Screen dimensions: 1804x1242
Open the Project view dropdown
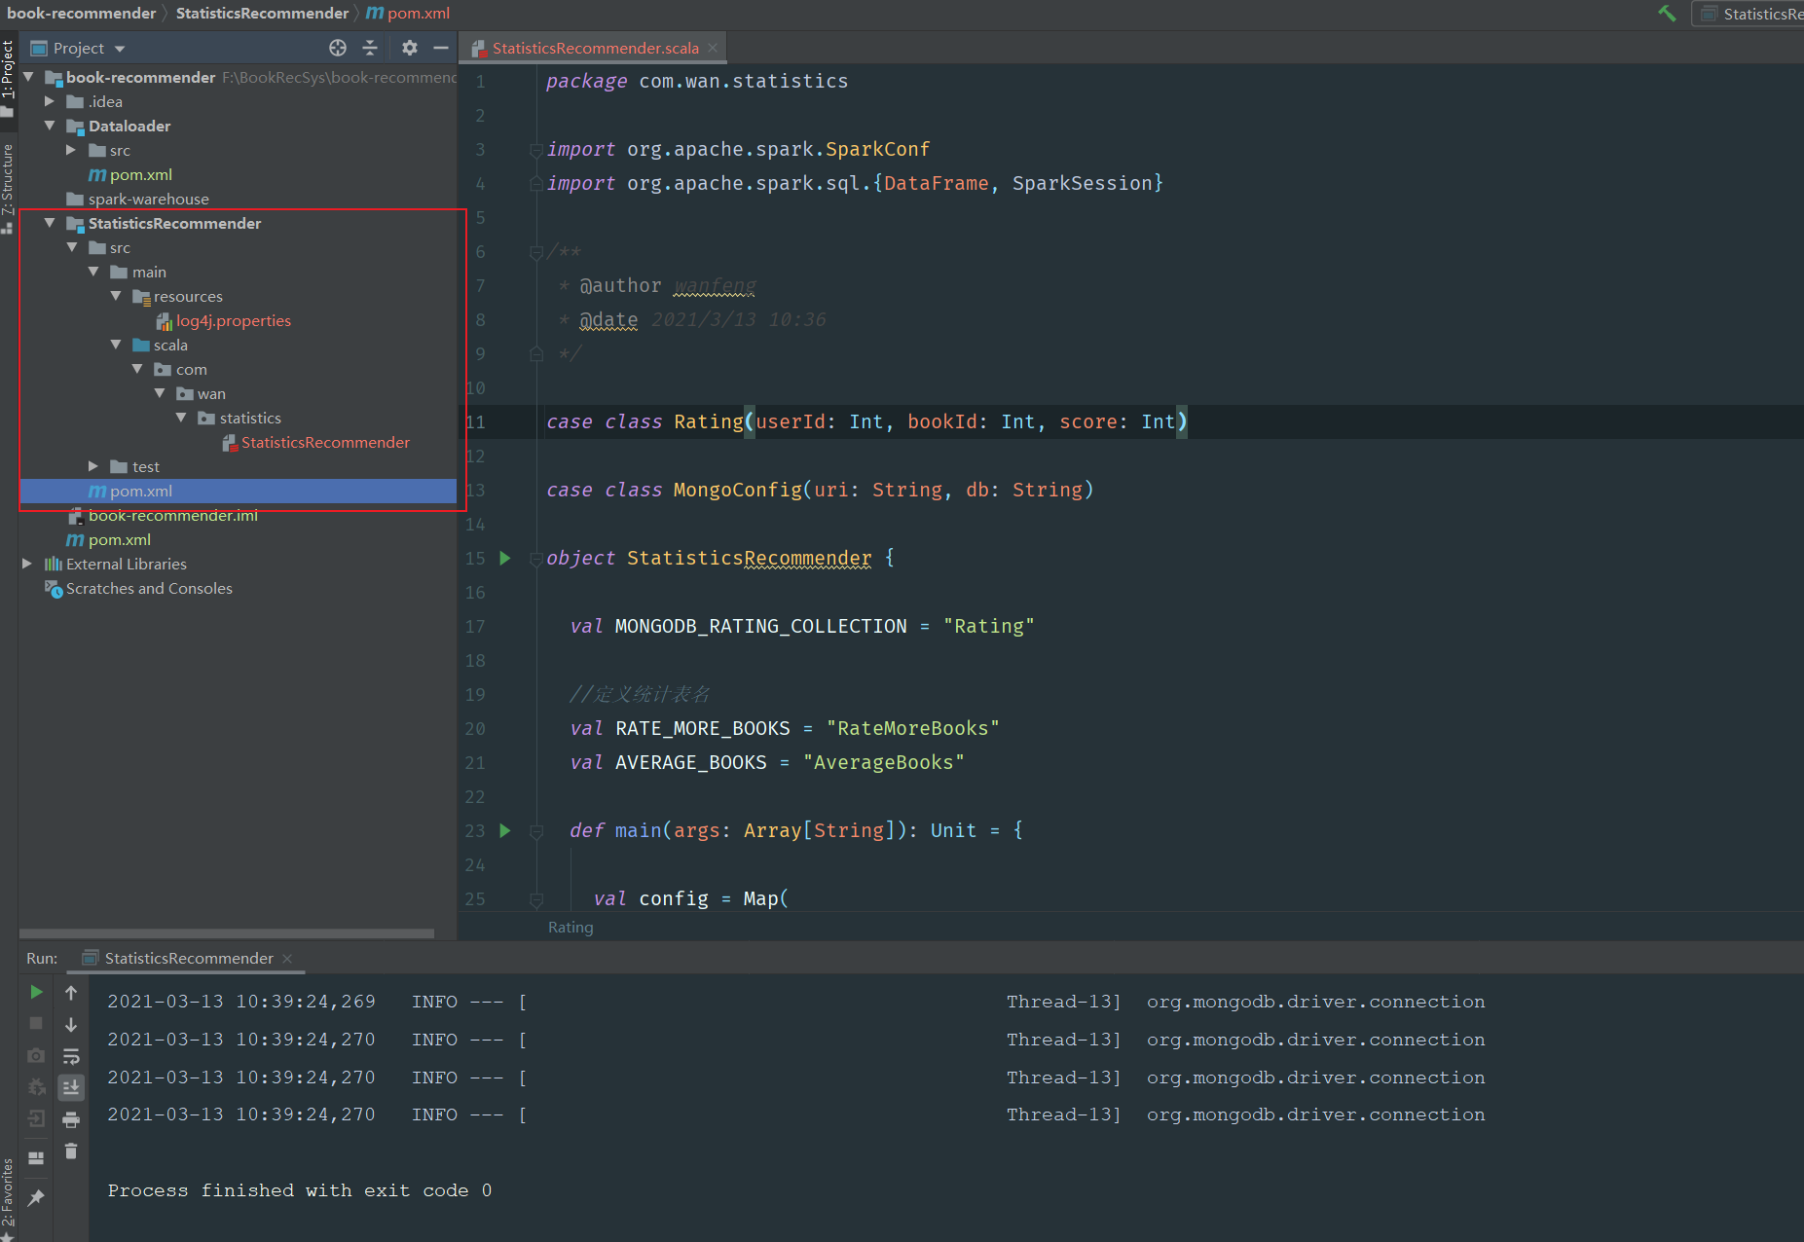point(79,48)
